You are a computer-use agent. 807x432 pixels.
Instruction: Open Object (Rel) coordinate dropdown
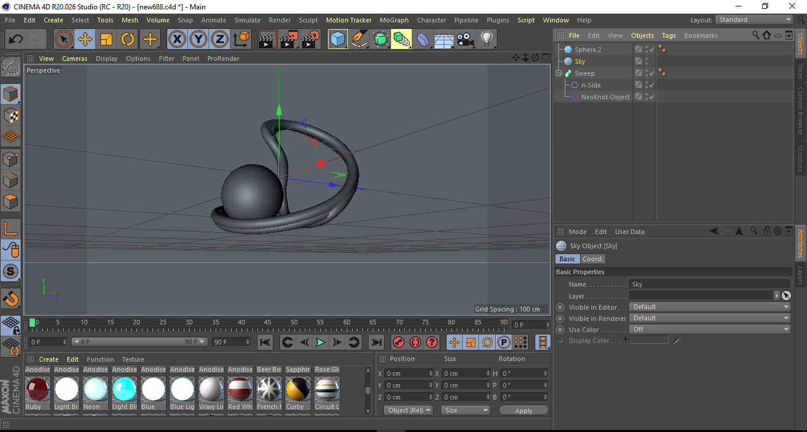(408, 410)
